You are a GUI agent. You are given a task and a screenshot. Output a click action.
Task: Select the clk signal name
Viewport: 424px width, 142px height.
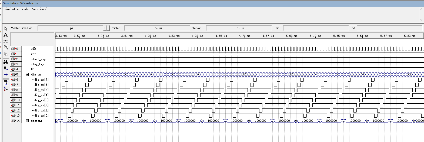pyautogui.click(x=34, y=49)
